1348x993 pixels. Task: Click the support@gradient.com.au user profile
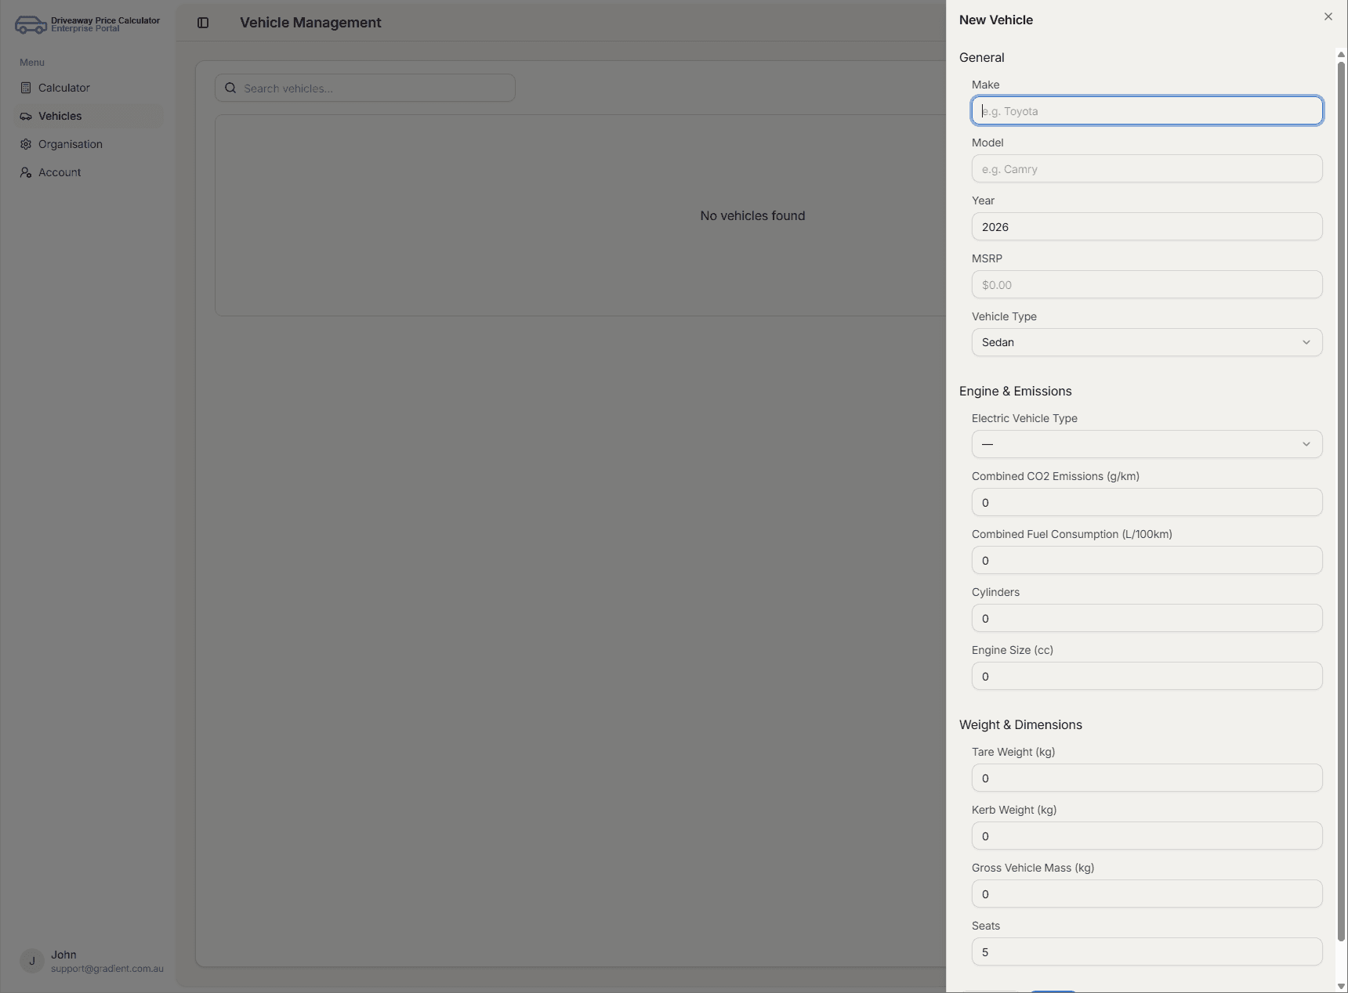107,969
